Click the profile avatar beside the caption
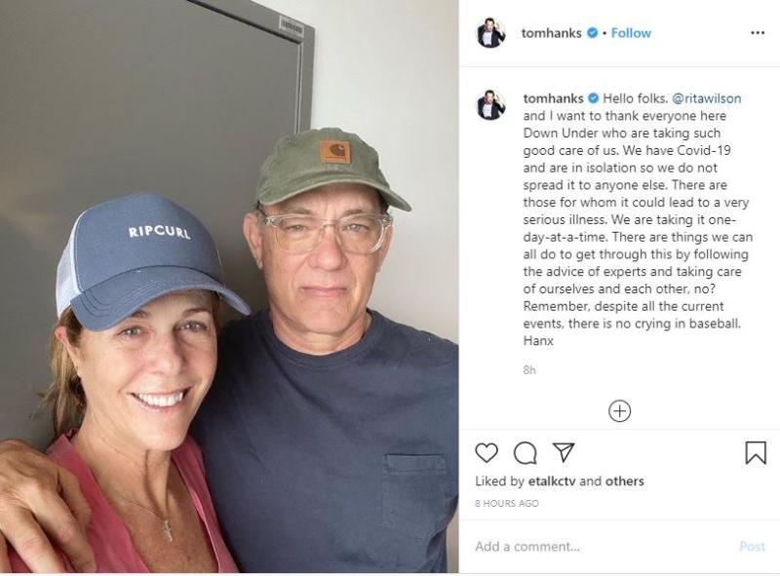The image size is (780, 576). (490, 104)
